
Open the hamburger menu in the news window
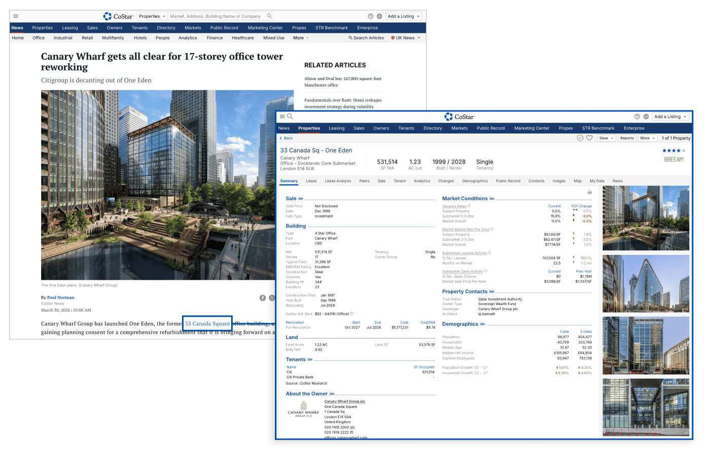[x=16, y=16]
